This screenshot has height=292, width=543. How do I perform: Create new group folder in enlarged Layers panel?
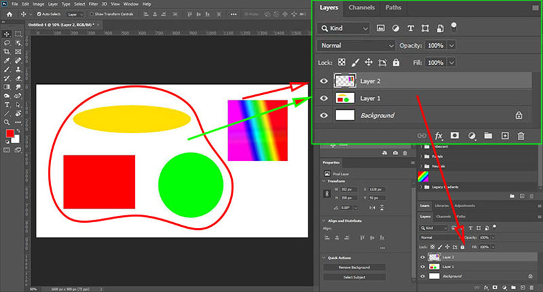click(x=488, y=136)
